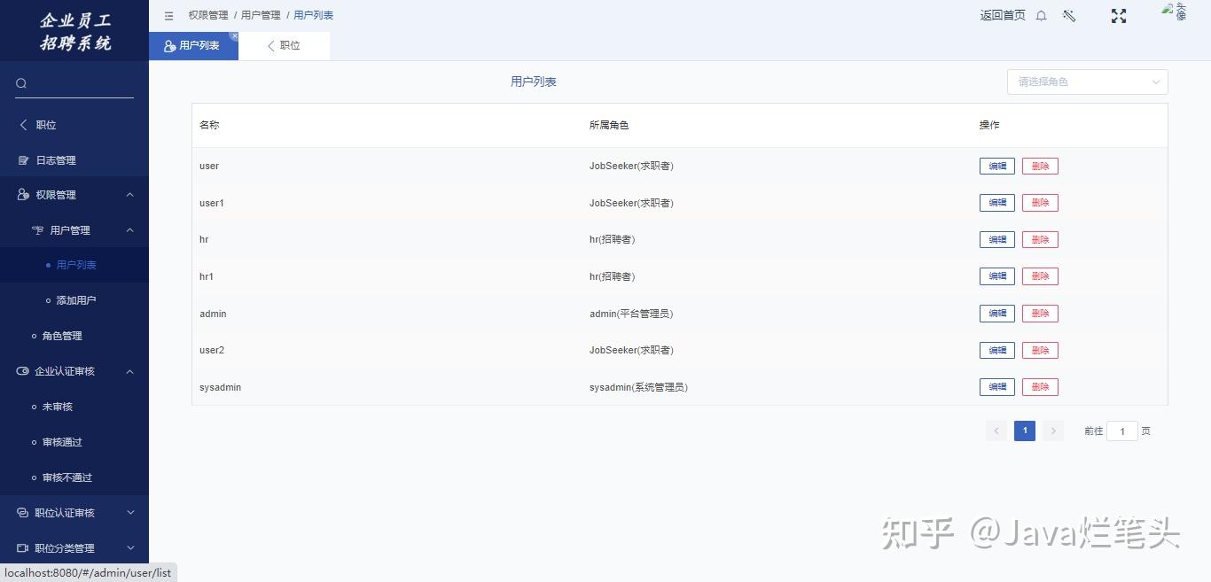Edit the user1 row
This screenshot has width=1211, height=582.
tap(997, 203)
